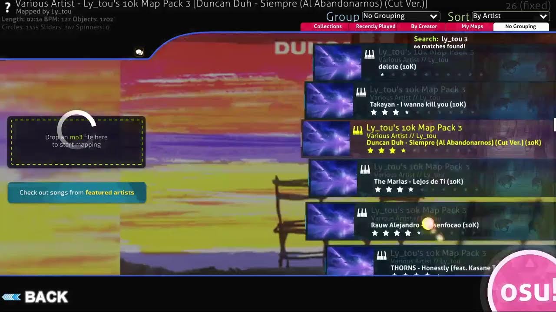
Task: Click thumbnail of Rauw Alejandro map
Action: (x=330, y=221)
